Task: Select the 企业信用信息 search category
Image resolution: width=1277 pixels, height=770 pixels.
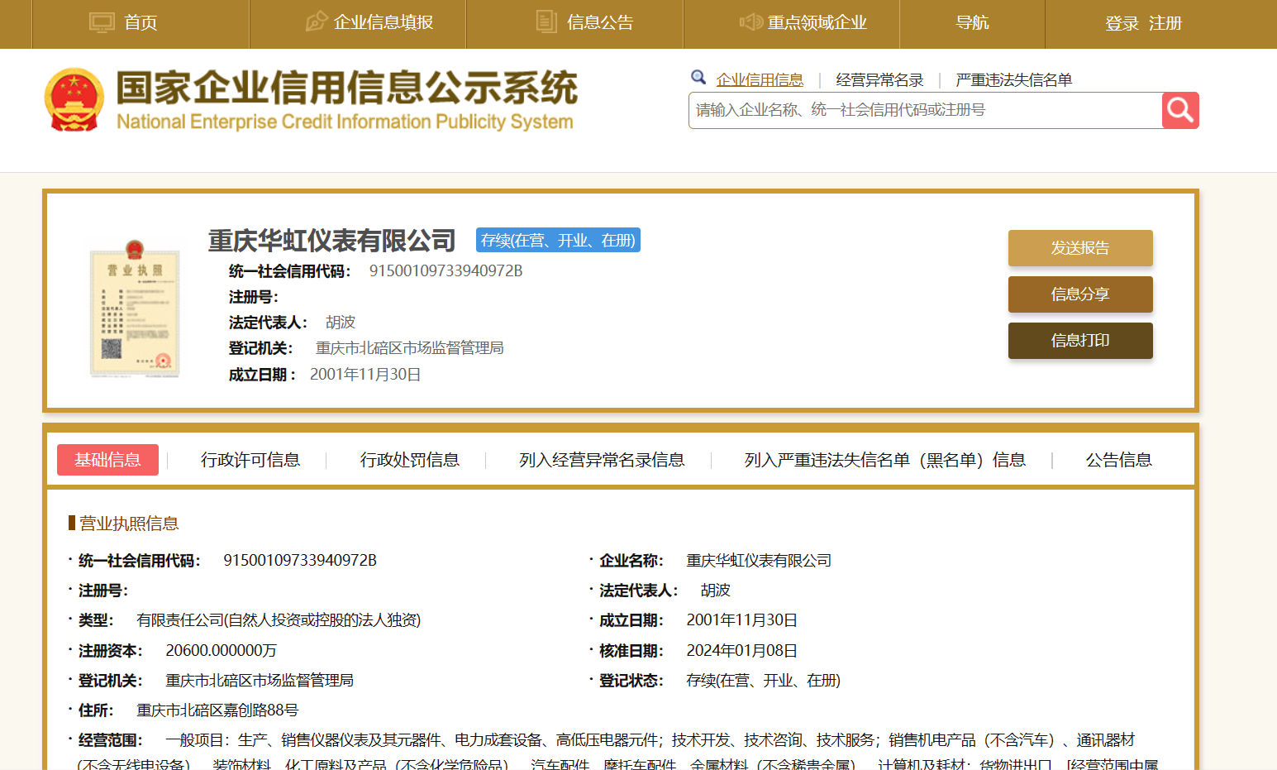Action: (x=760, y=79)
